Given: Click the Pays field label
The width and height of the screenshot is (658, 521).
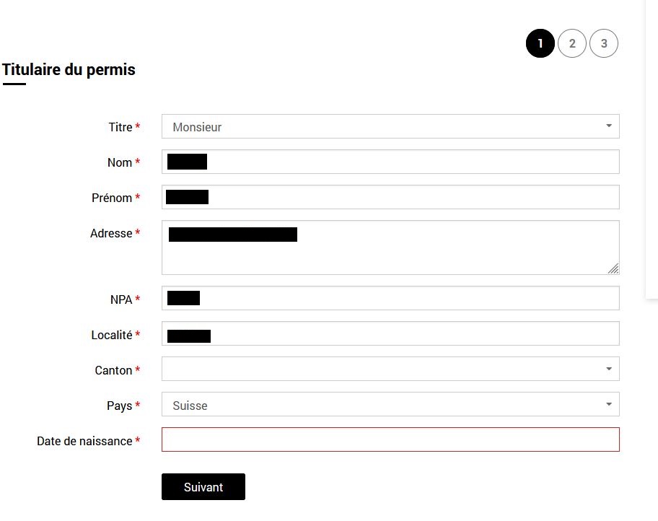Looking at the screenshot, I should 120,406.
